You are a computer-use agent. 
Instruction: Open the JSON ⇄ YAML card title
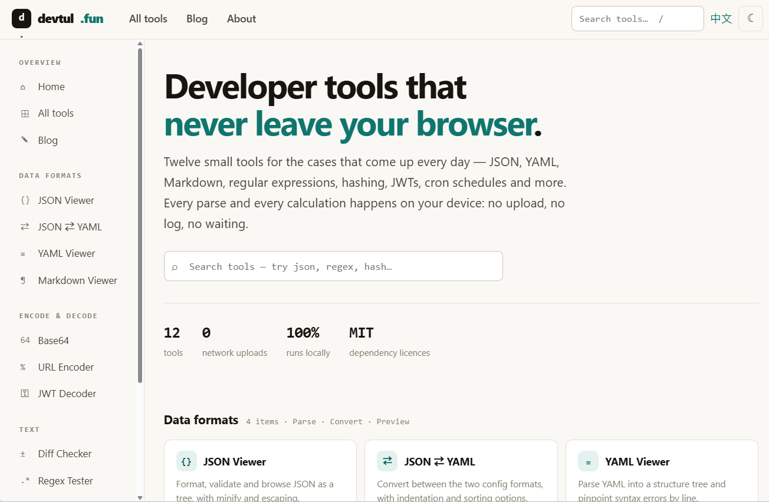click(440, 462)
